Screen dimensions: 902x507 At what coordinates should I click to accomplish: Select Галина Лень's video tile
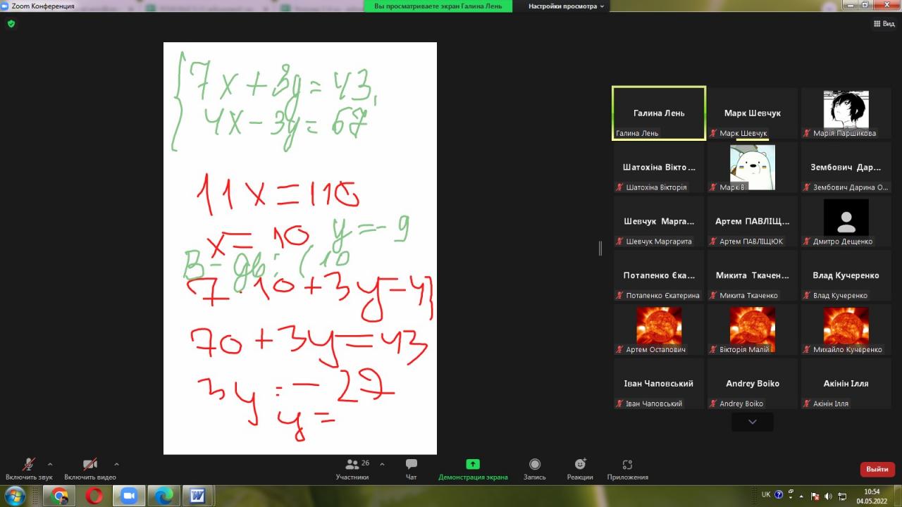pos(659,113)
